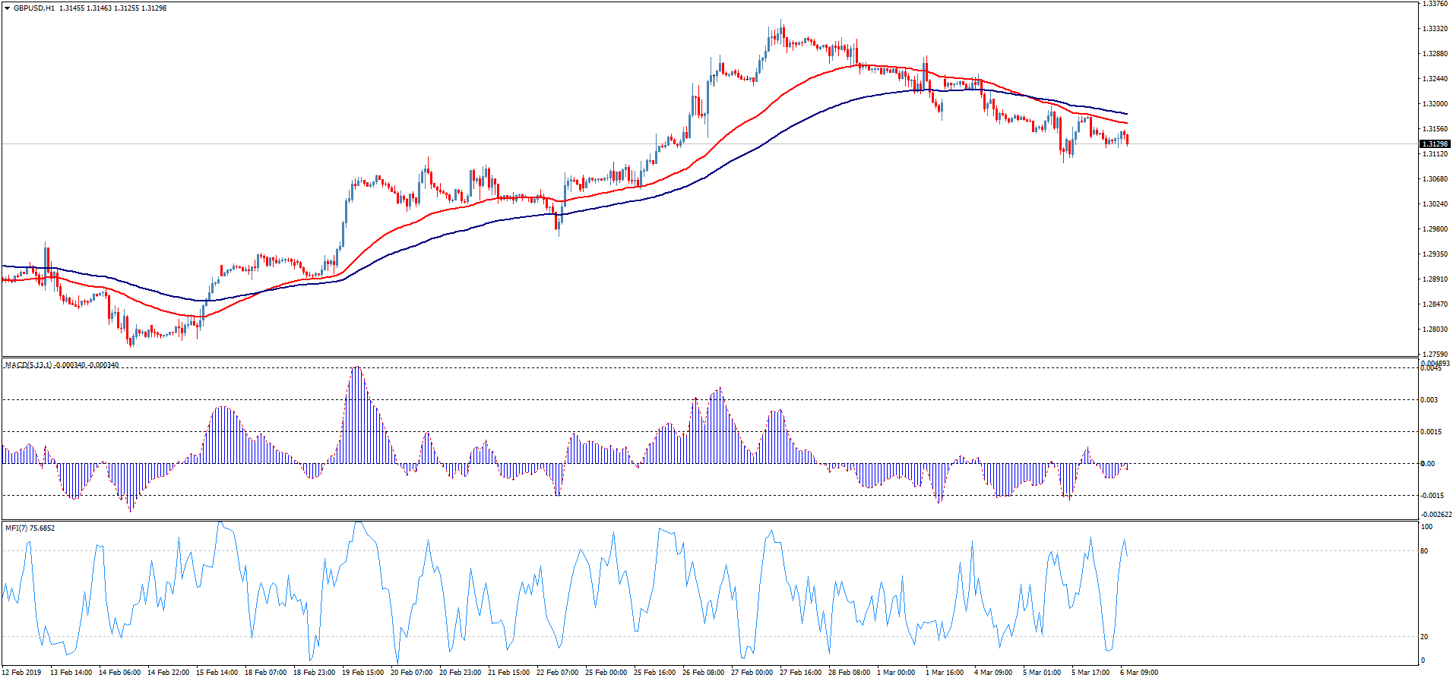
Task: Click the 1.28910 price axis label
Action: pyautogui.click(x=1434, y=279)
